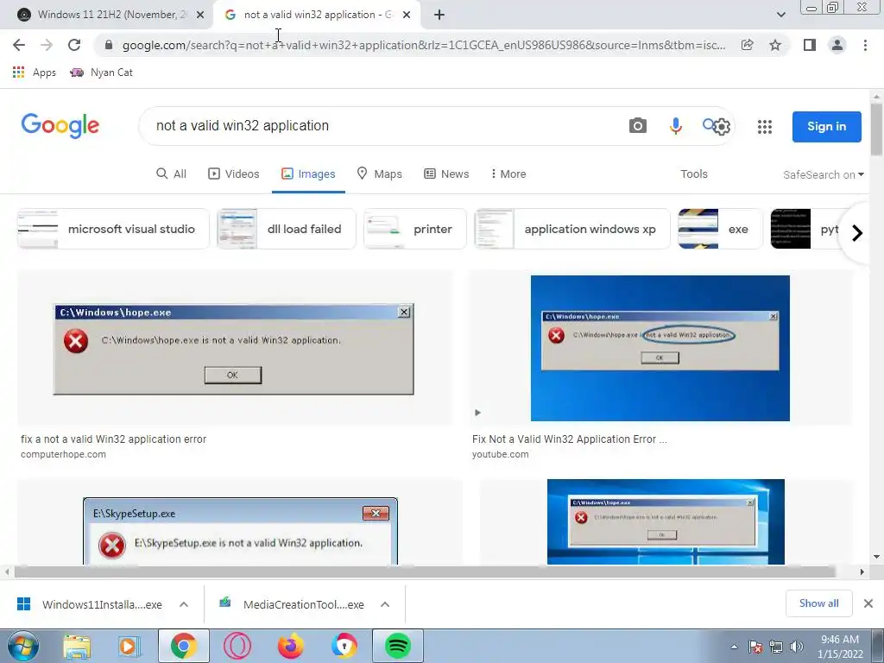884x663 pixels.
Task: Click the Google logo
Action: (x=60, y=125)
